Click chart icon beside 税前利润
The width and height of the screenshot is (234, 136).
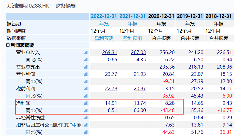pos(86,89)
